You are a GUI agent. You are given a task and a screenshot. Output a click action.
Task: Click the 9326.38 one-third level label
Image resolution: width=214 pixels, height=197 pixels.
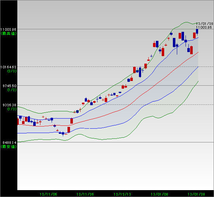pos(9,105)
